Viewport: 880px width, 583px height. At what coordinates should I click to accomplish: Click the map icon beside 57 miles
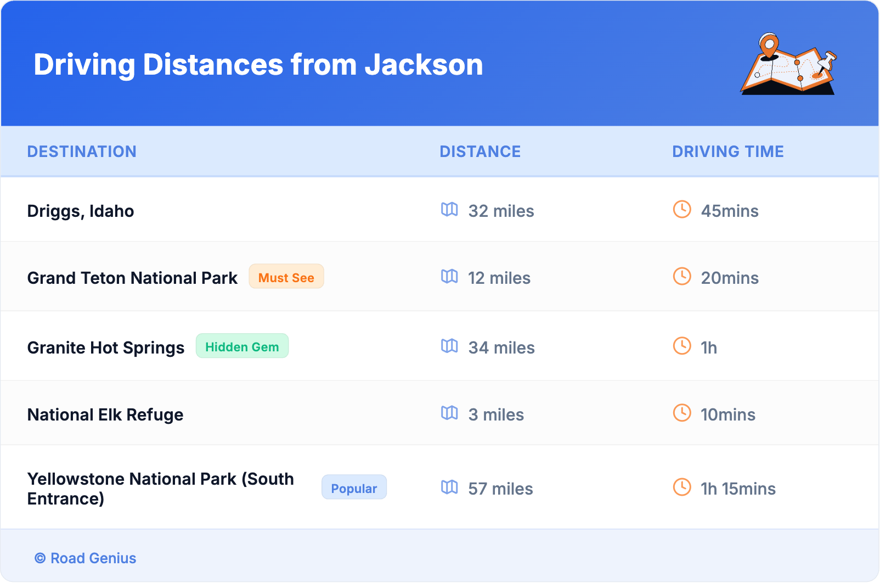[449, 487]
